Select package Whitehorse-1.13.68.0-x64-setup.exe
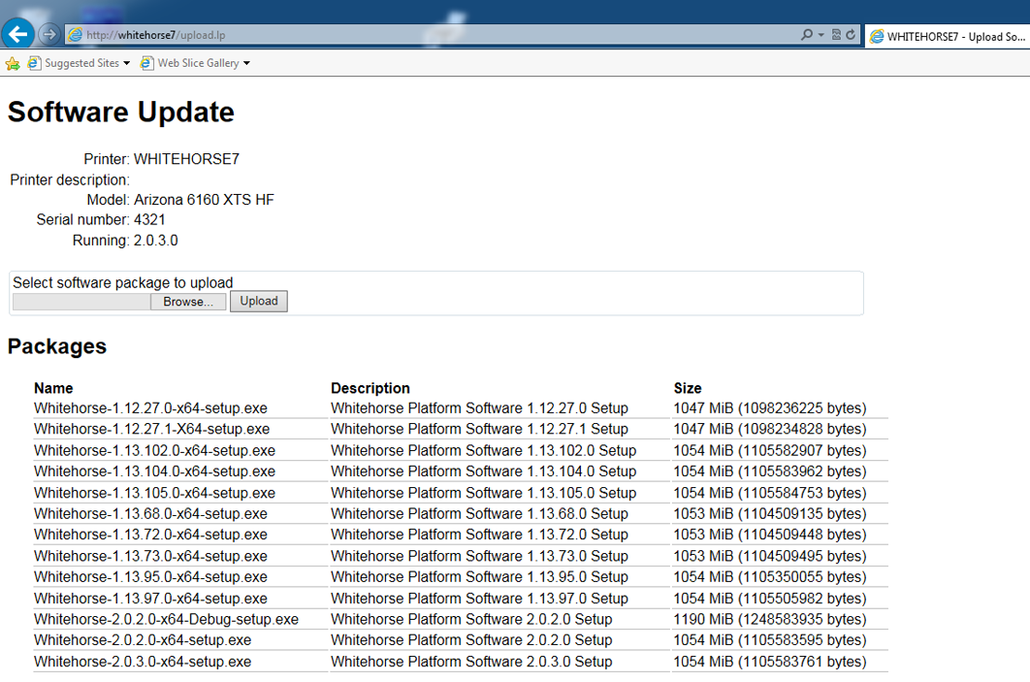The width and height of the screenshot is (1030, 682). point(151,514)
